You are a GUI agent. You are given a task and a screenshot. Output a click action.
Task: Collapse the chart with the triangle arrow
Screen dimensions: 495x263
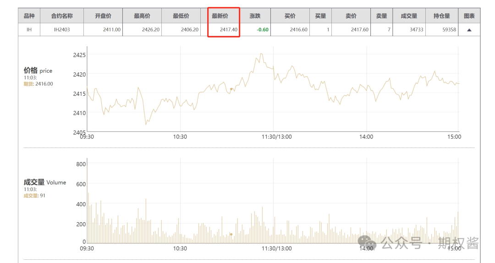469,30
